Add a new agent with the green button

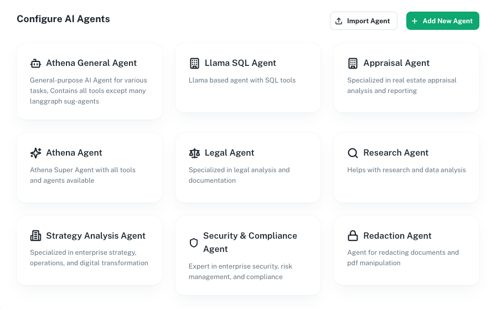click(x=443, y=21)
